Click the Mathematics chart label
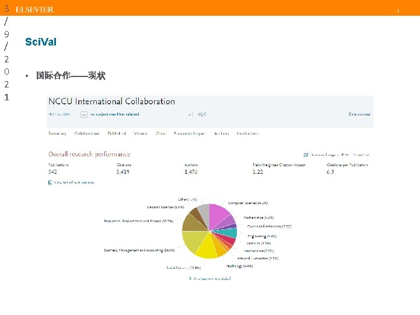The width and height of the screenshot is (420, 315). coord(258,218)
